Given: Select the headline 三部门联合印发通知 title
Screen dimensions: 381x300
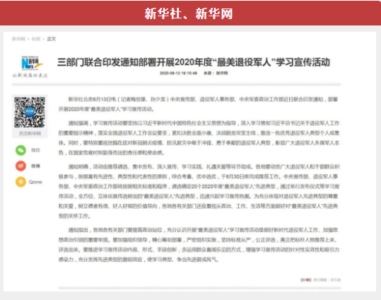Looking at the screenshot, I should (194, 62).
